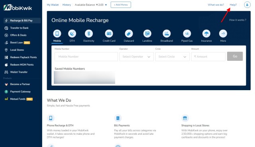Open the Broadband bill icon
This screenshot has height=147, width=255.
(x=167, y=33)
